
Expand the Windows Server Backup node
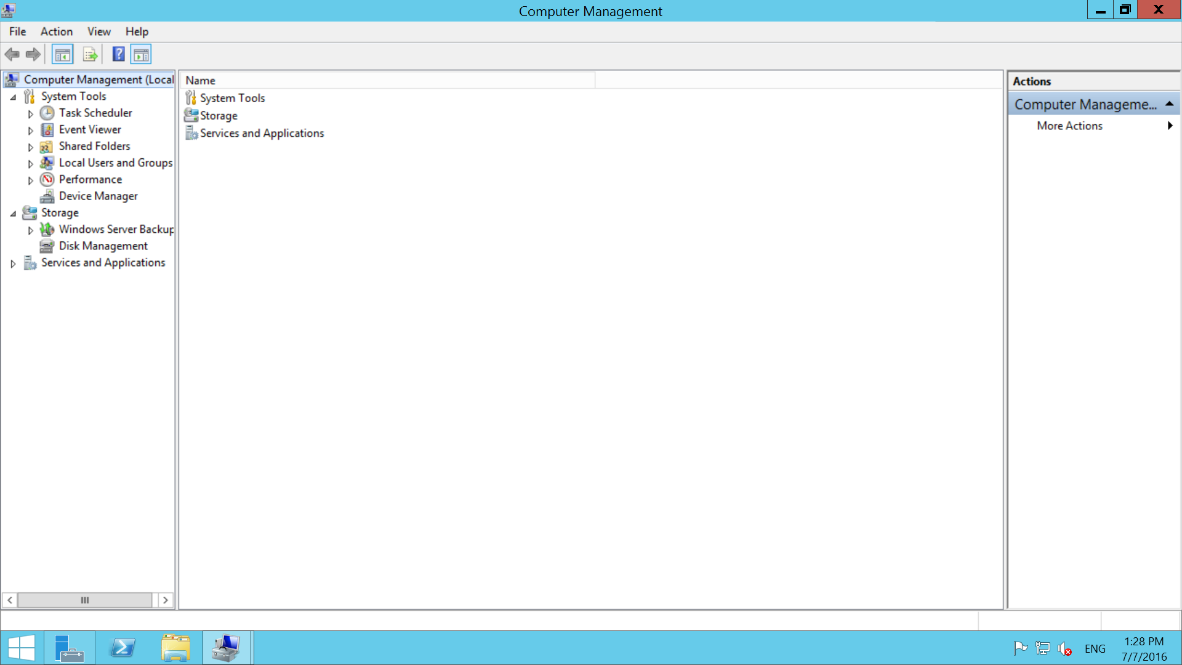tap(30, 230)
